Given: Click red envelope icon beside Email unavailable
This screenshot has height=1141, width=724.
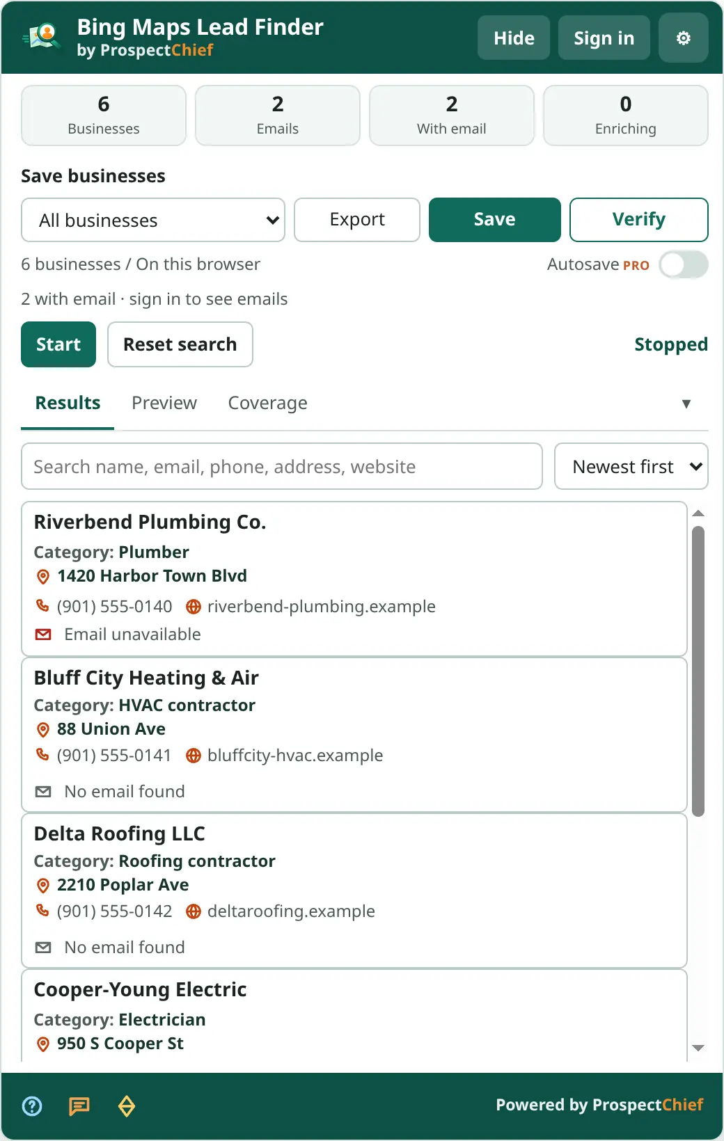Looking at the screenshot, I should 43,635.
